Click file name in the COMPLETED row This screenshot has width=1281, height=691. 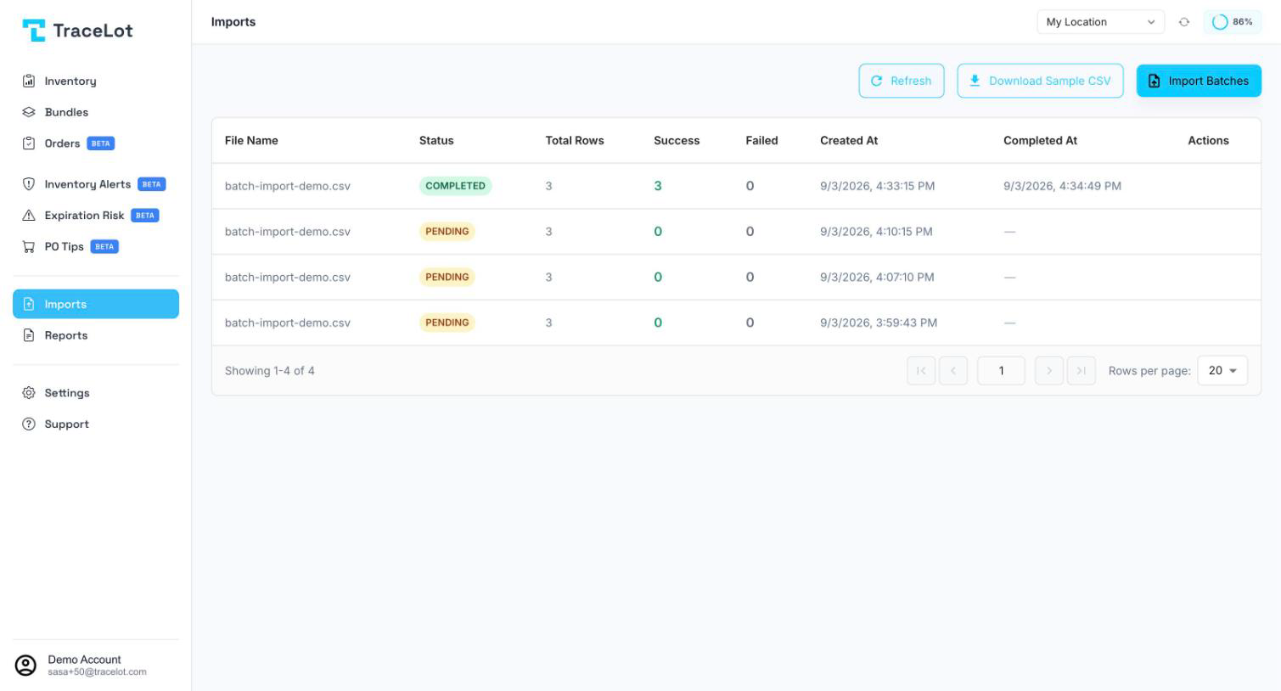[x=288, y=186]
